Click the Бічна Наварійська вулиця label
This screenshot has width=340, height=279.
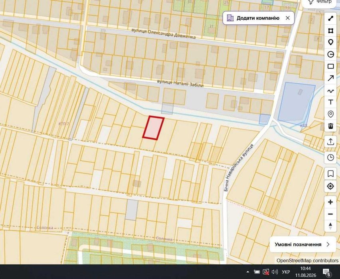(238, 168)
